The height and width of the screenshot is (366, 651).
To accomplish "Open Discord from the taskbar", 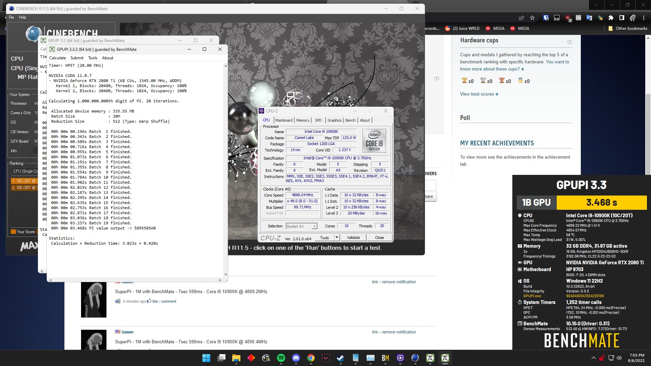I will (296, 358).
